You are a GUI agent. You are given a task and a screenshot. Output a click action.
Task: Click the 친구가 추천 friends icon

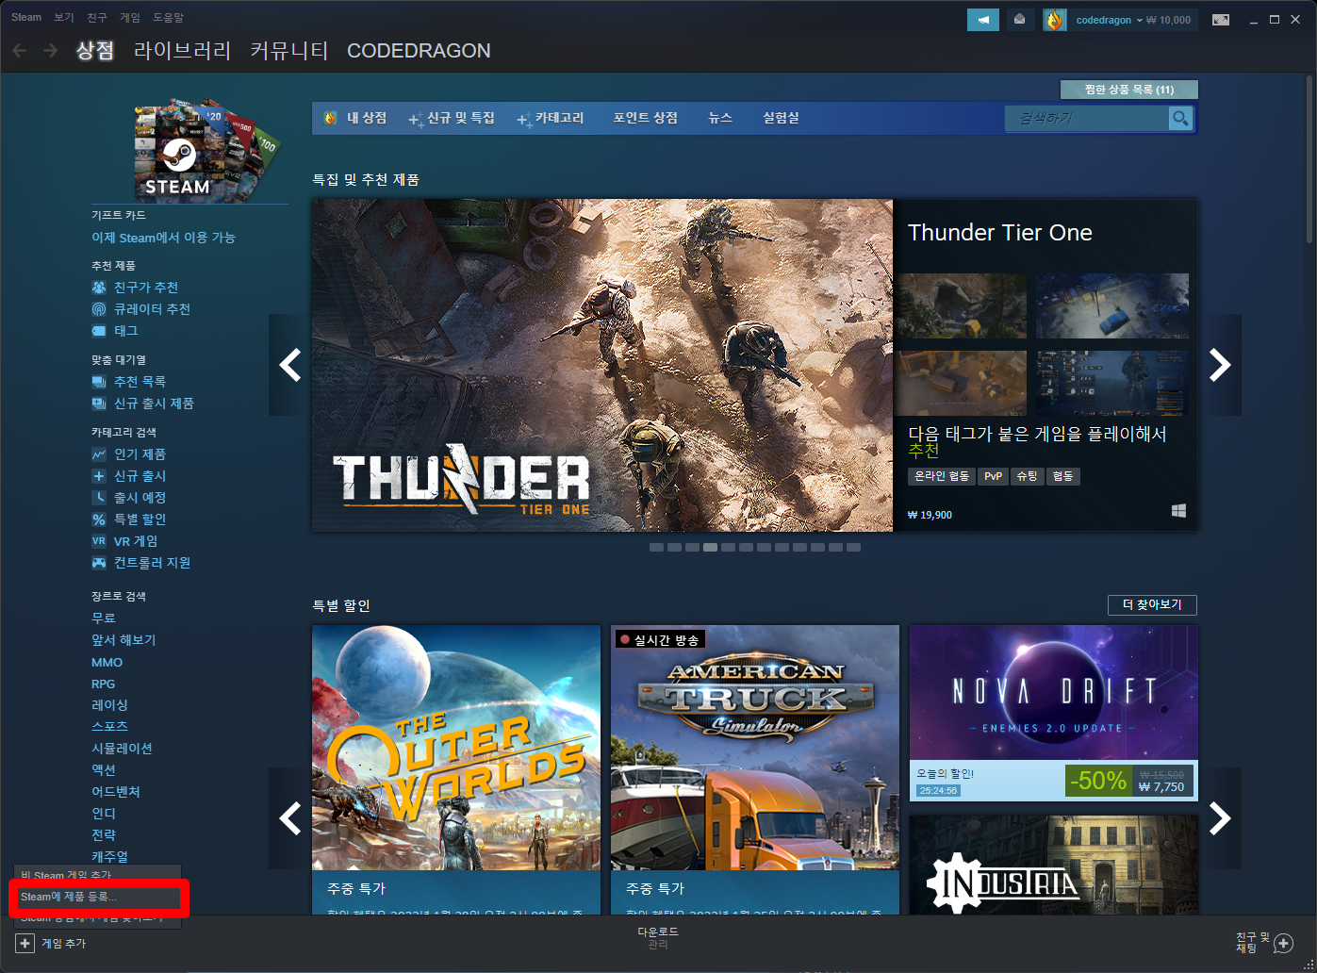click(99, 288)
